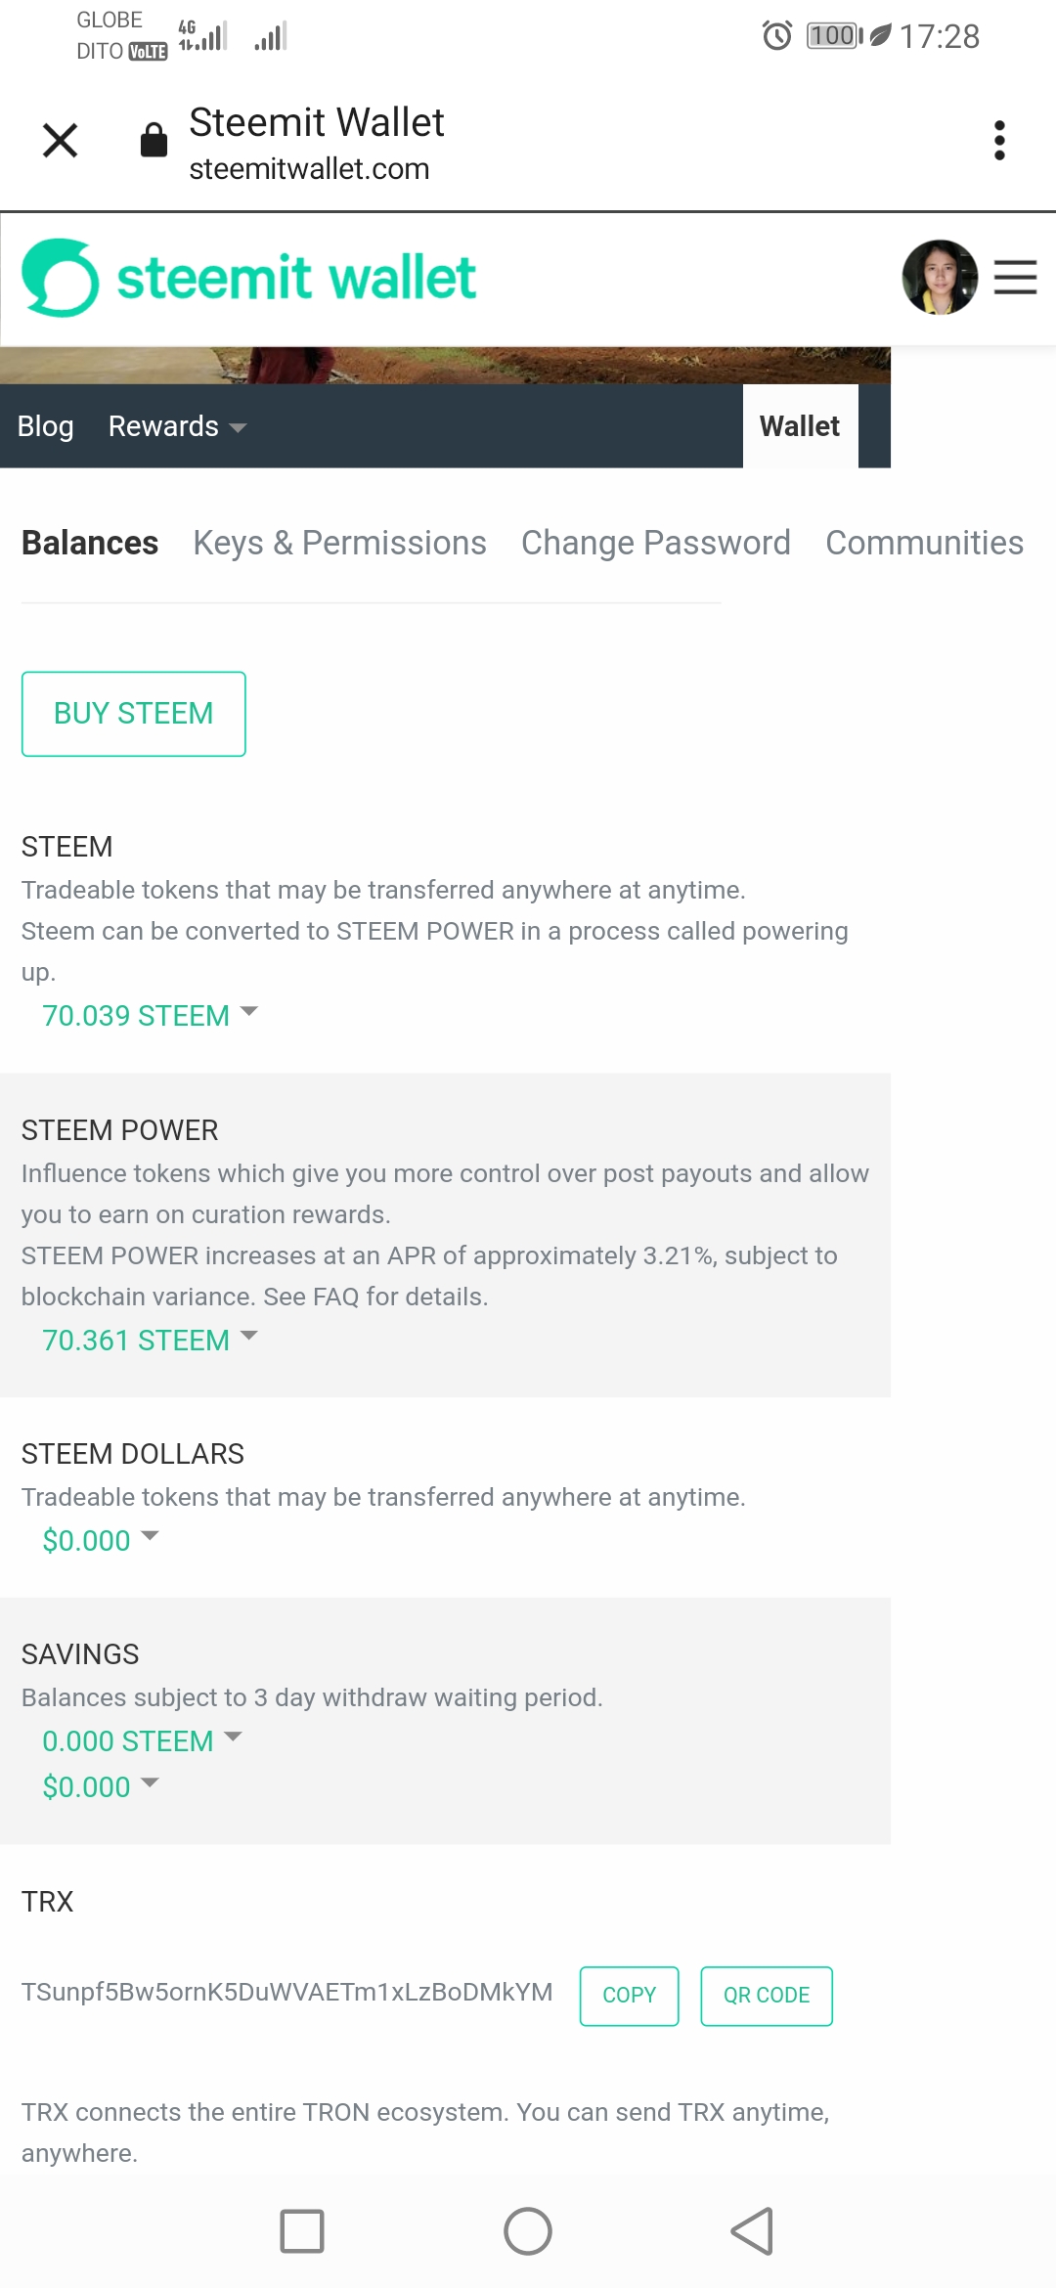1056x2288 pixels.
Task: Click the BUY STEEM button
Action: pos(134,714)
